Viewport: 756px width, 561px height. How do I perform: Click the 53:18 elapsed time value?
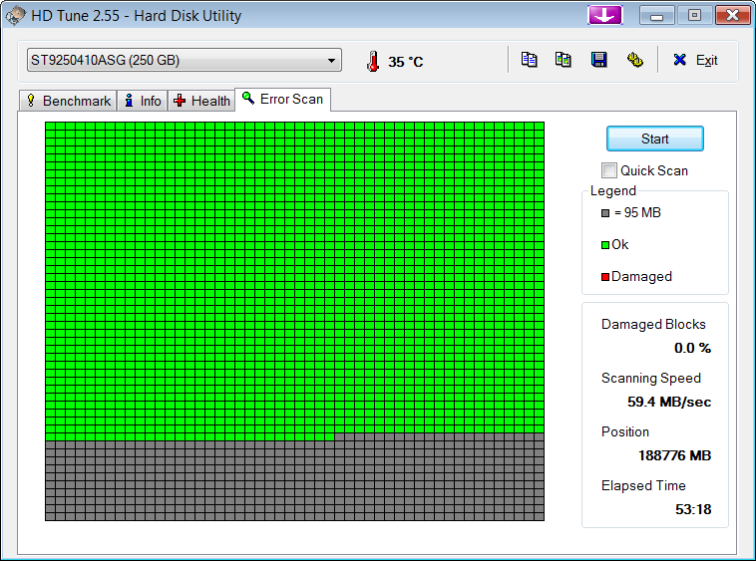click(x=693, y=509)
